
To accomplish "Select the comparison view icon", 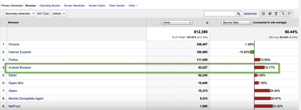I will point(283,14).
